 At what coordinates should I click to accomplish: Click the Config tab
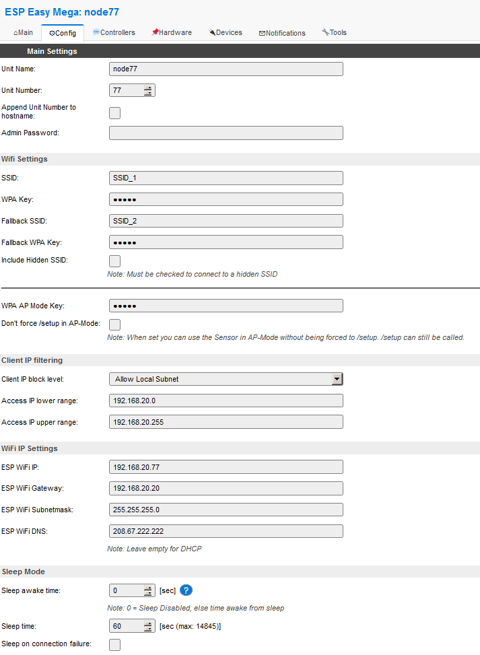click(x=63, y=33)
